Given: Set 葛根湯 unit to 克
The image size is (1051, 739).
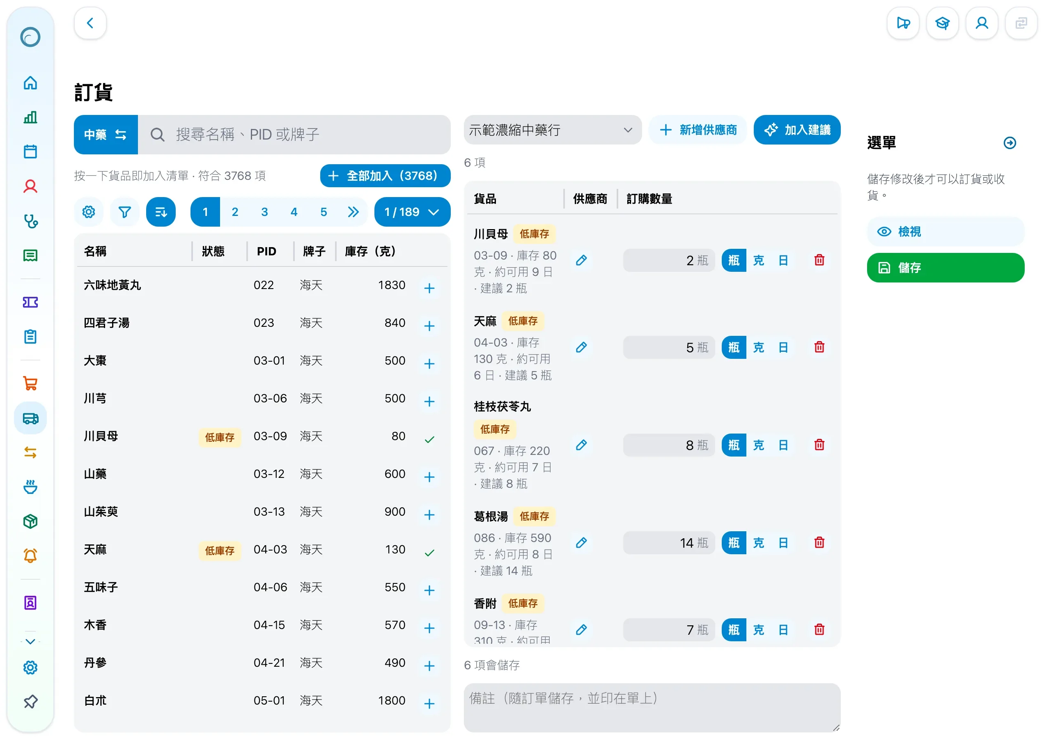Looking at the screenshot, I should [x=759, y=543].
